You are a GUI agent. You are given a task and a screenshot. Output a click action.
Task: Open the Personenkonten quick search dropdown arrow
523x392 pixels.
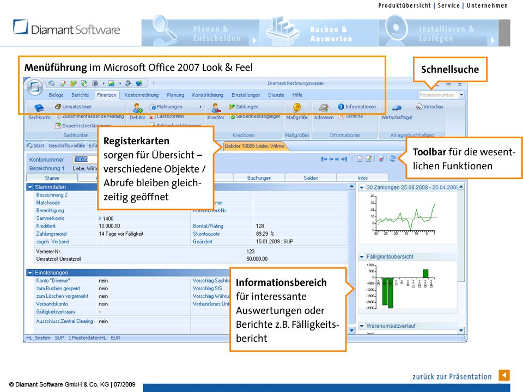point(461,95)
